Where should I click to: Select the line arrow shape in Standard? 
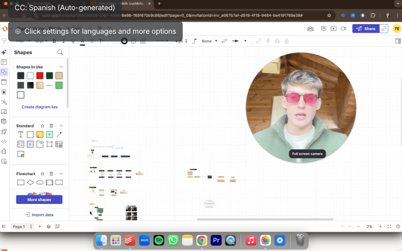point(59,134)
